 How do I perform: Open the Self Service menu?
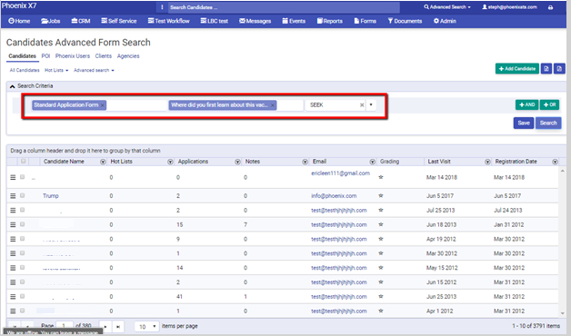click(x=119, y=21)
